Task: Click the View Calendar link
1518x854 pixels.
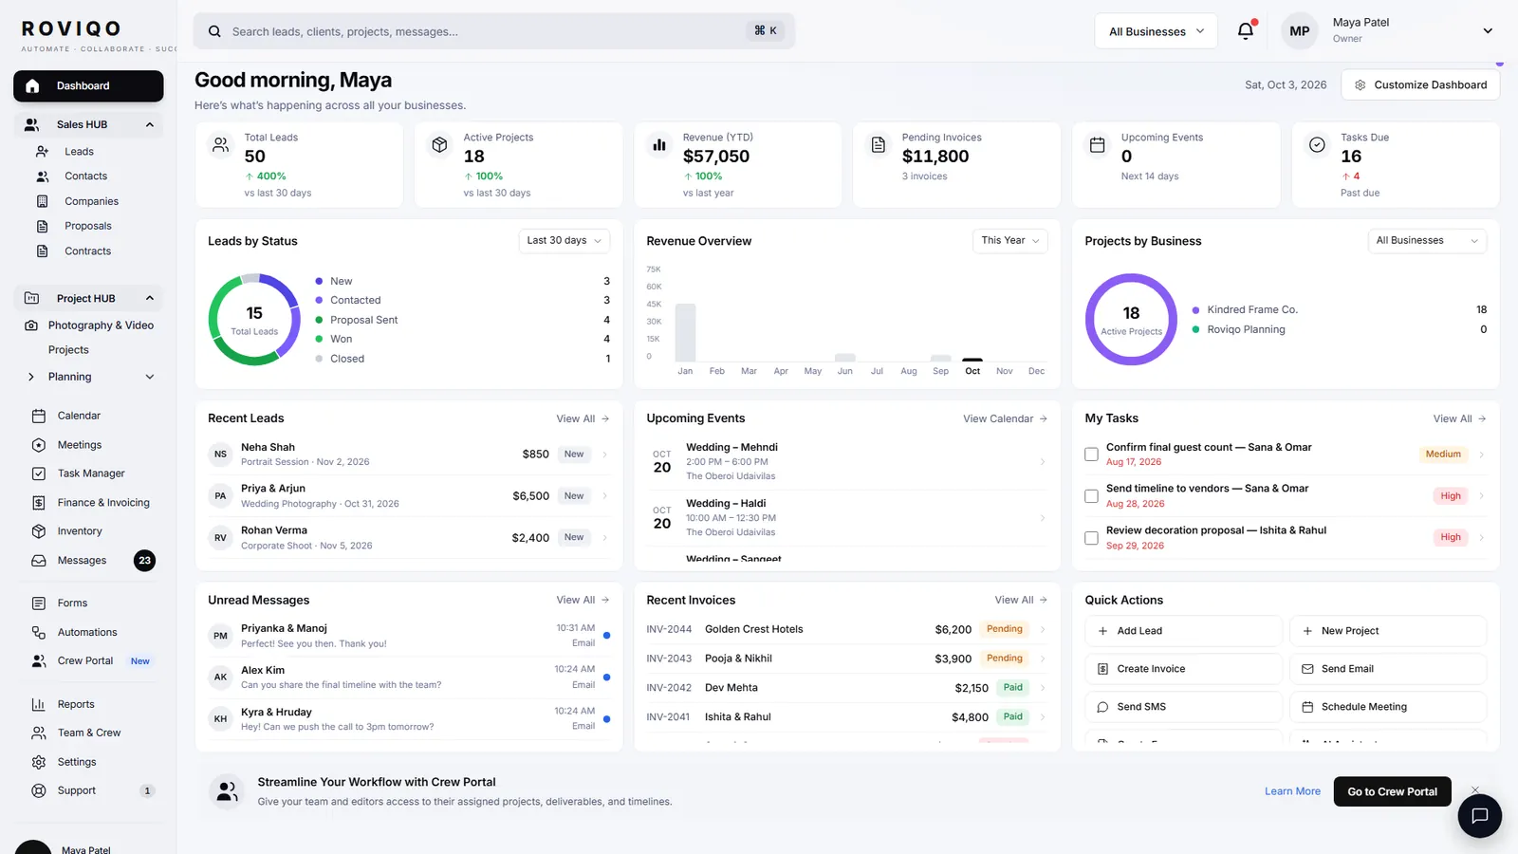Action: click(x=1005, y=419)
